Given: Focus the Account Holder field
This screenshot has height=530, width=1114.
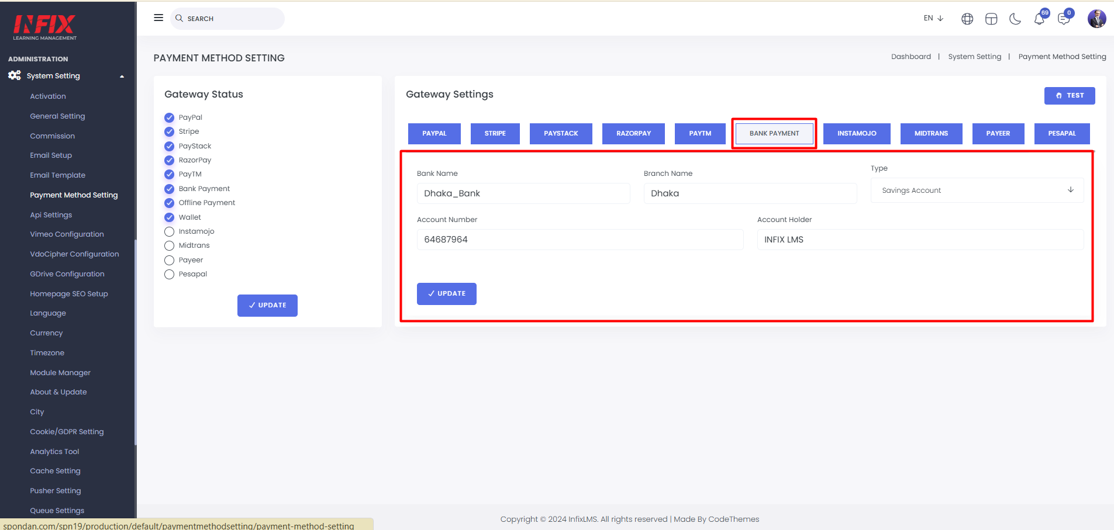Looking at the screenshot, I should [920, 240].
